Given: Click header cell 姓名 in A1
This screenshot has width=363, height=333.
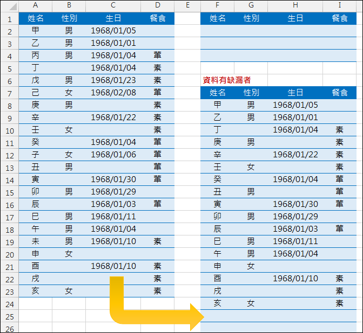Looking at the screenshot, I should click(36, 18).
